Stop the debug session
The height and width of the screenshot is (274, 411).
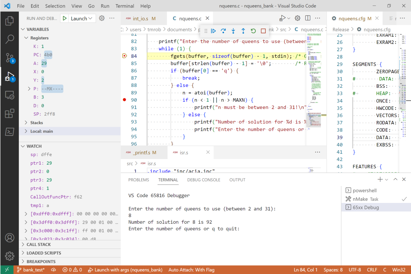tap(263, 31)
